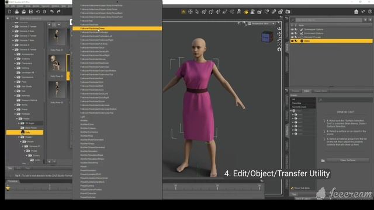Click the Dolly Pose 01 thumbnail
This screenshot has height=210, width=374.
point(57,37)
